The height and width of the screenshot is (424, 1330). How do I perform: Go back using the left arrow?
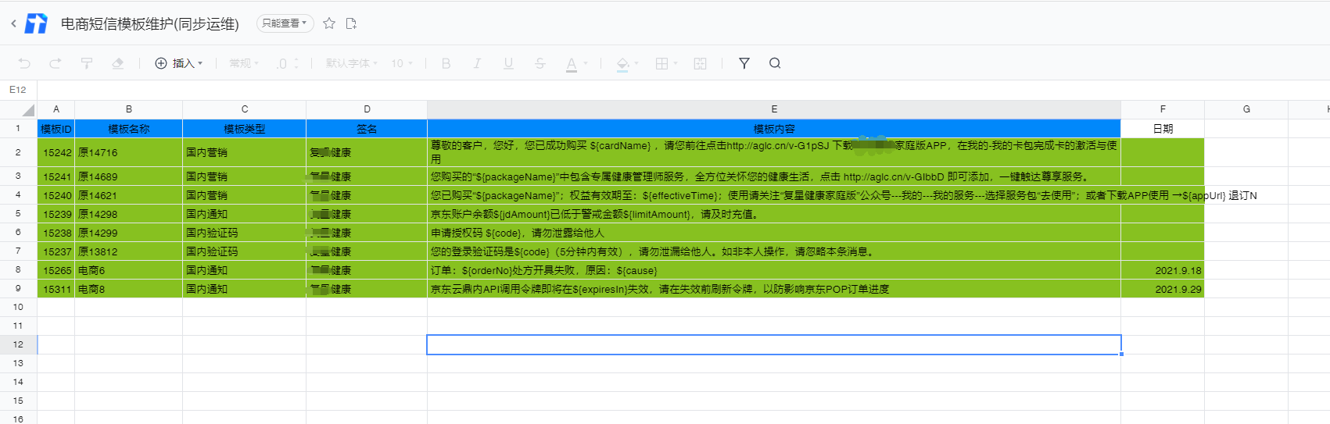[x=13, y=23]
